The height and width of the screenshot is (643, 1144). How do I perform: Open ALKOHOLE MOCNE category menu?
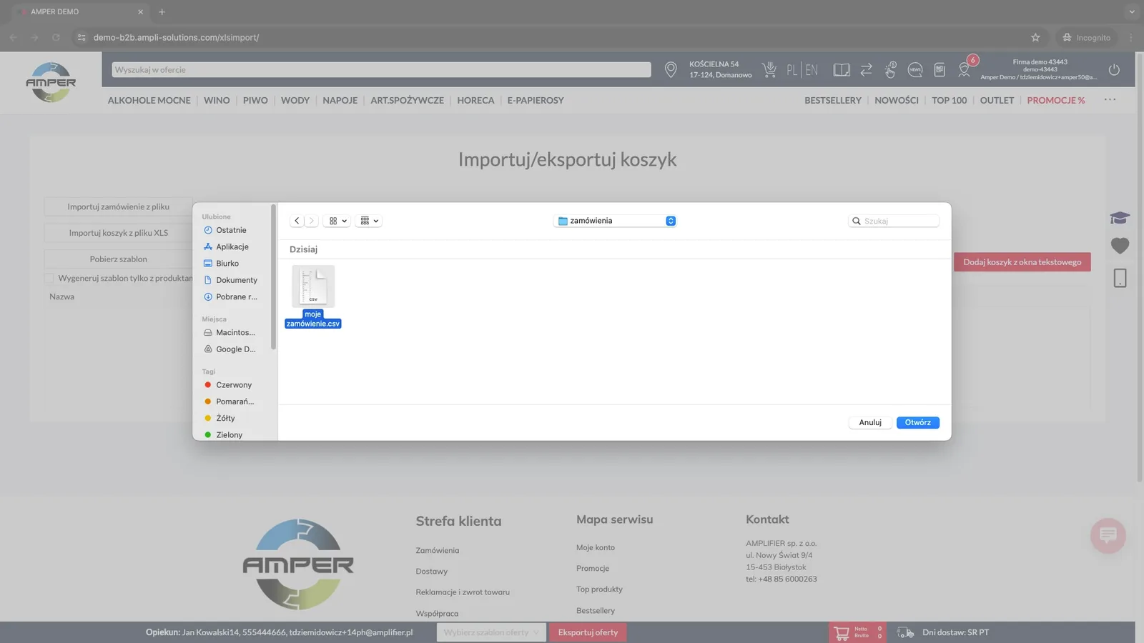pyautogui.click(x=149, y=100)
